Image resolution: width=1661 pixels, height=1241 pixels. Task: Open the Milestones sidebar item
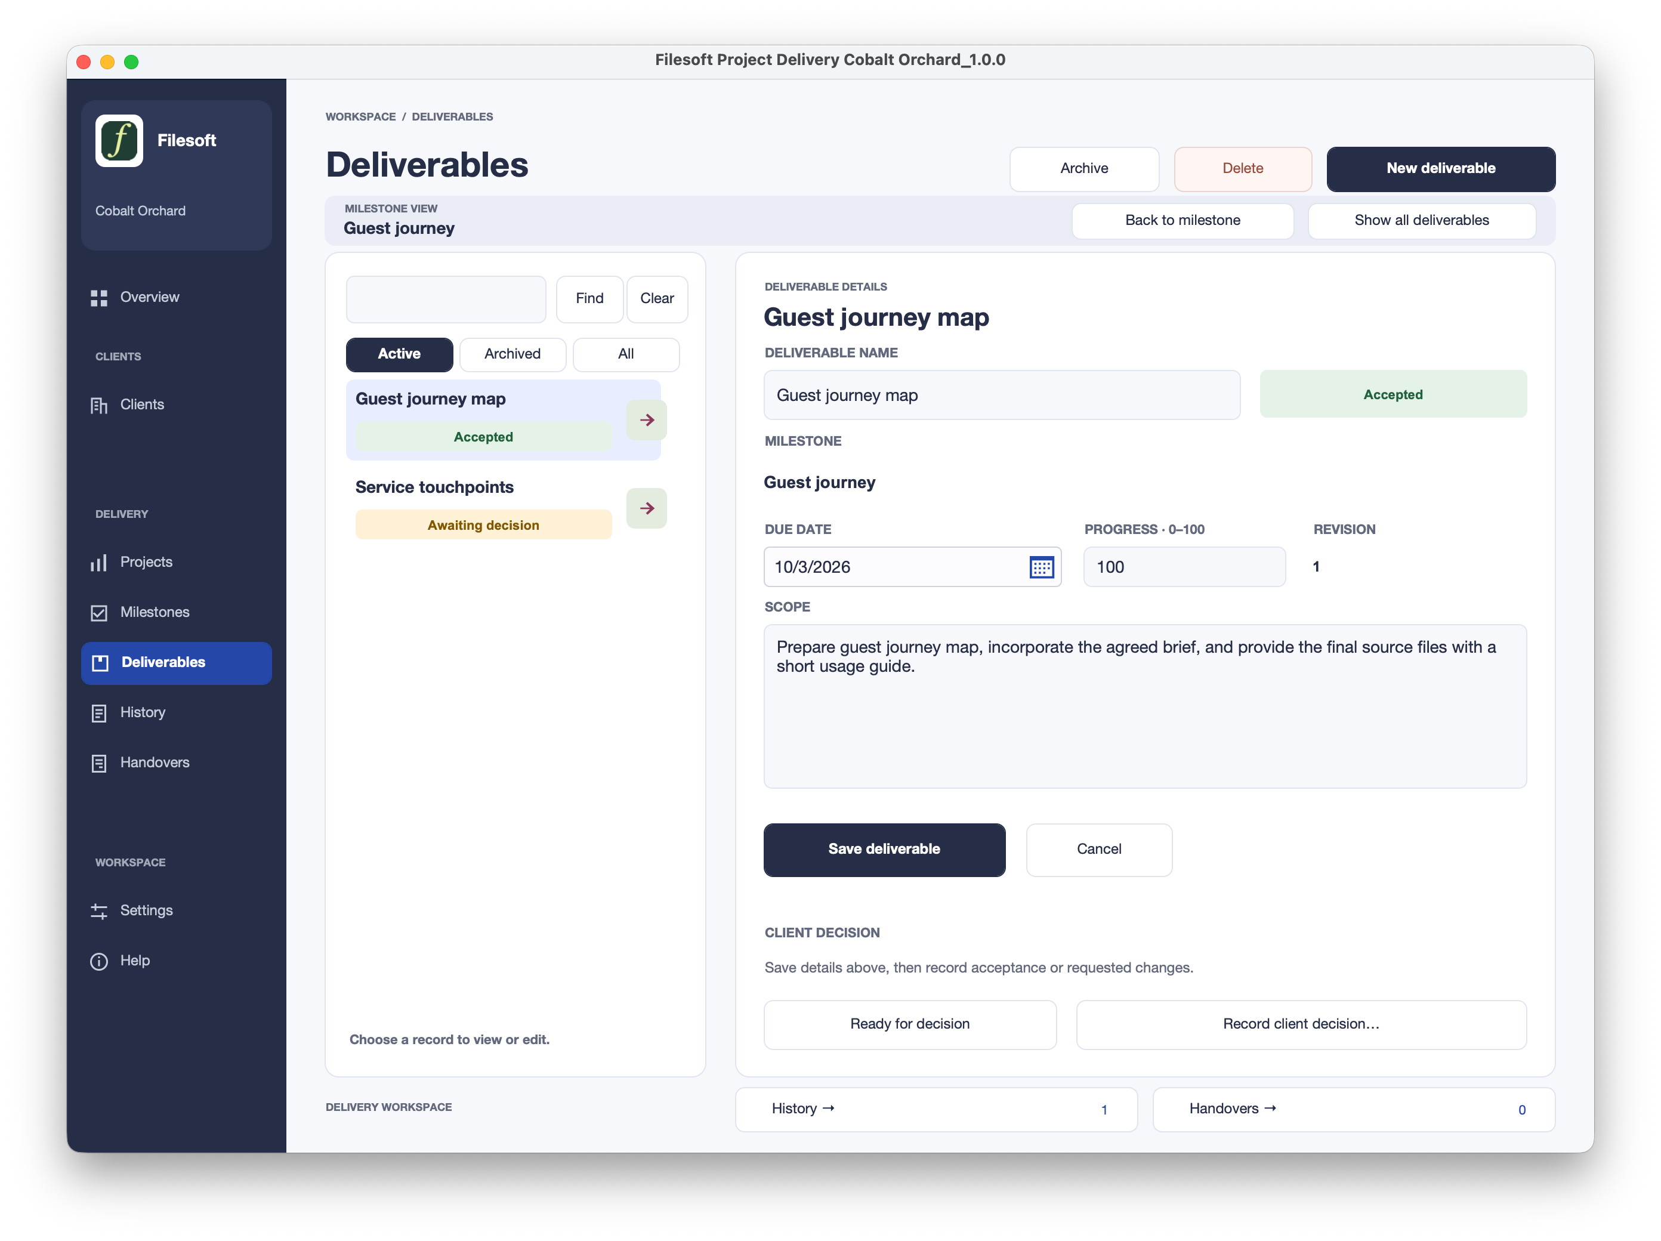(x=177, y=613)
